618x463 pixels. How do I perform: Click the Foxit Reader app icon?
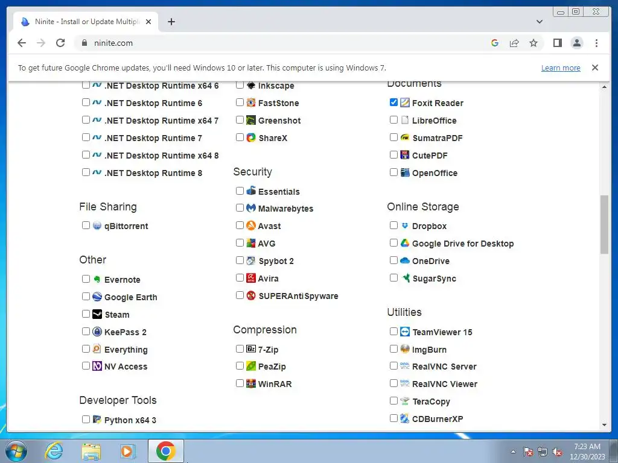(405, 102)
